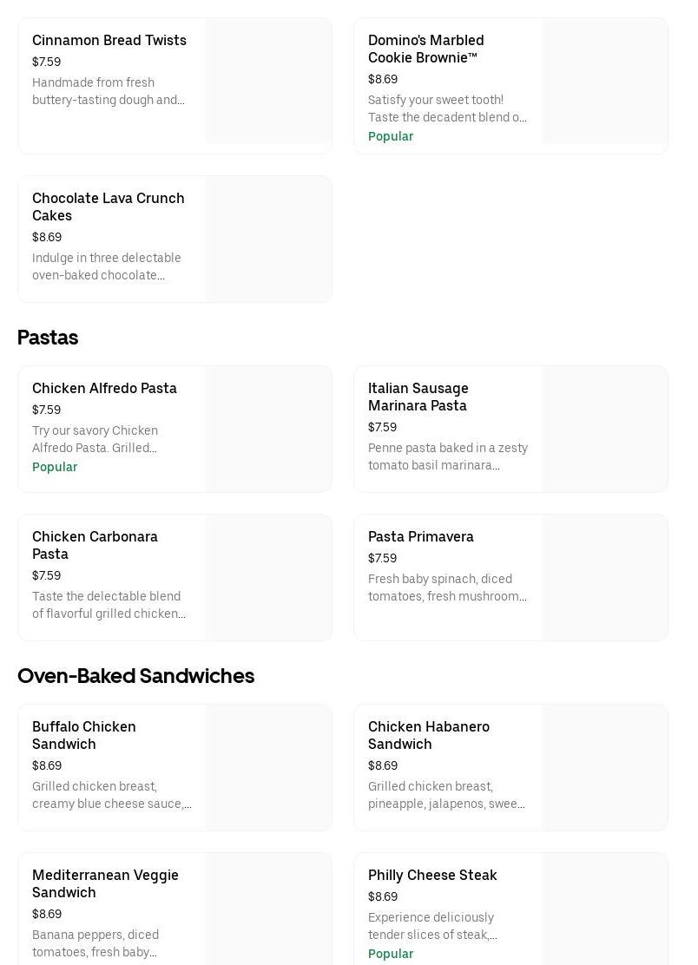Image resolution: width=698 pixels, height=965 pixels.
Task: Pick the Buffalo Chicken Sandwich title
Action: click(84, 735)
